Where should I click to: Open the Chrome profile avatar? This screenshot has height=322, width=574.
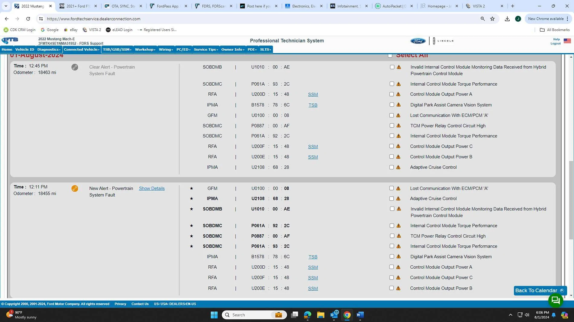pos(518,19)
